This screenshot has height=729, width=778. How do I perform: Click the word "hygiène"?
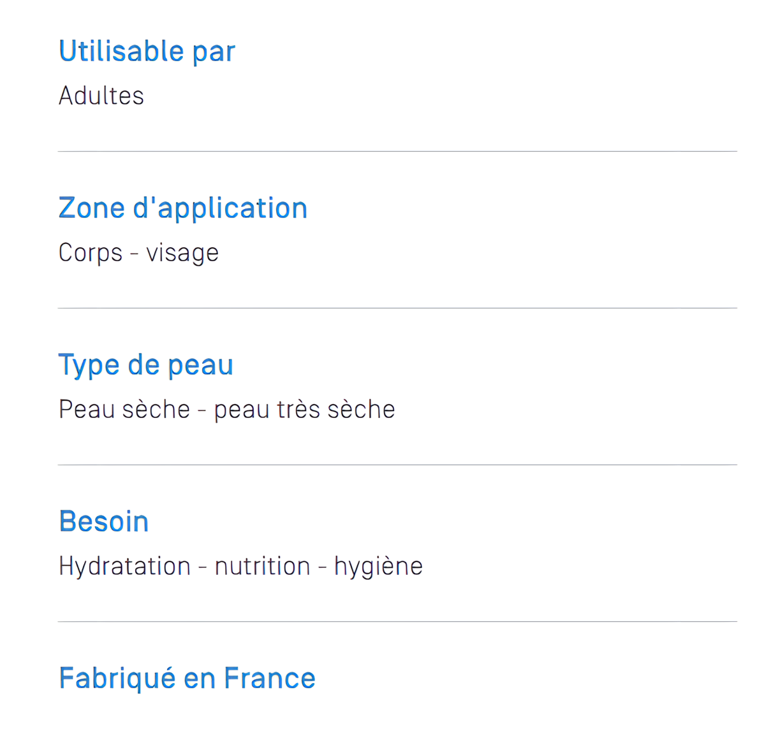378,567
